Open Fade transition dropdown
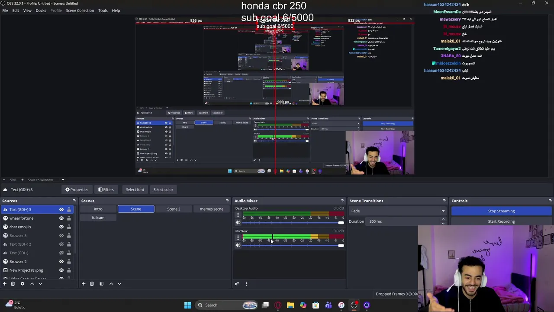The width and height of the screenshot is (554, 312). point(398,211)
